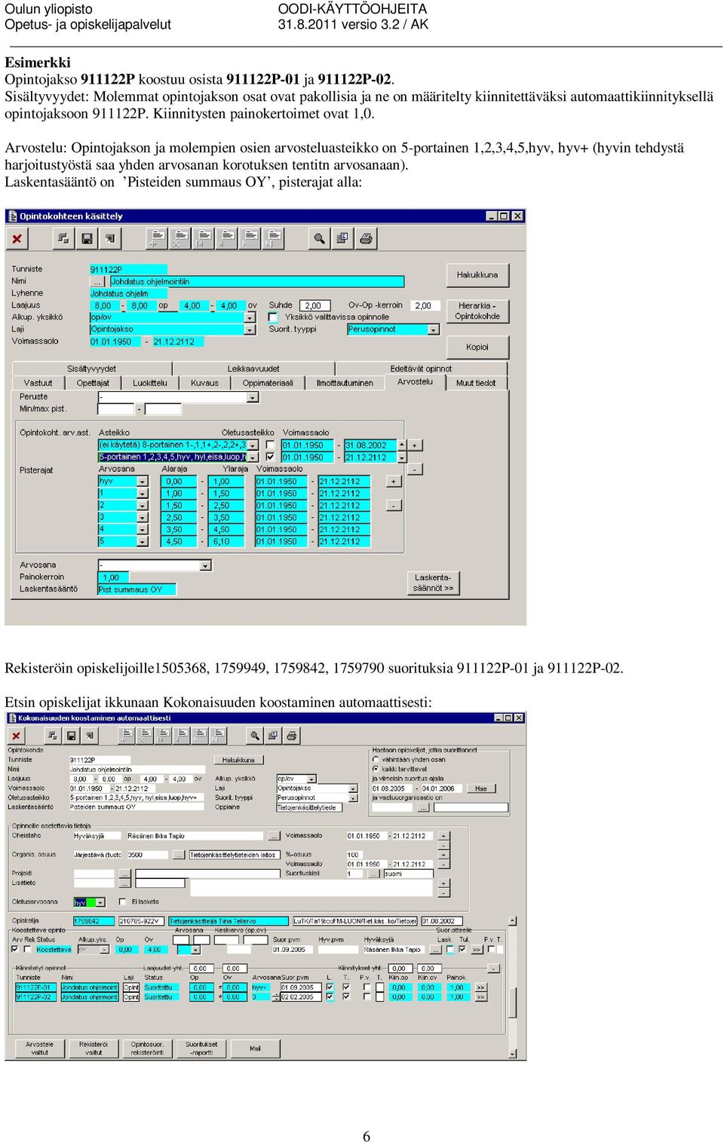Select the Muut tiedot tab
The height and width of the screenshot is (1142, 724).
click(476, 383)
